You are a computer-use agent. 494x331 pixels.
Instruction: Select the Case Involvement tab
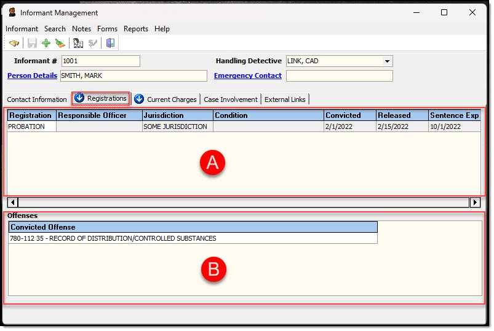[231, 99]
